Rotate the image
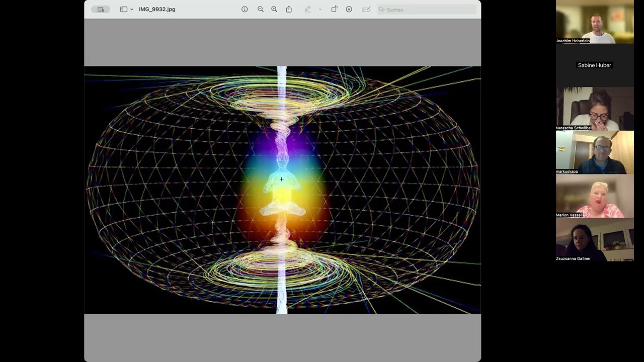644x362 pixels. [x=334, y=9]
